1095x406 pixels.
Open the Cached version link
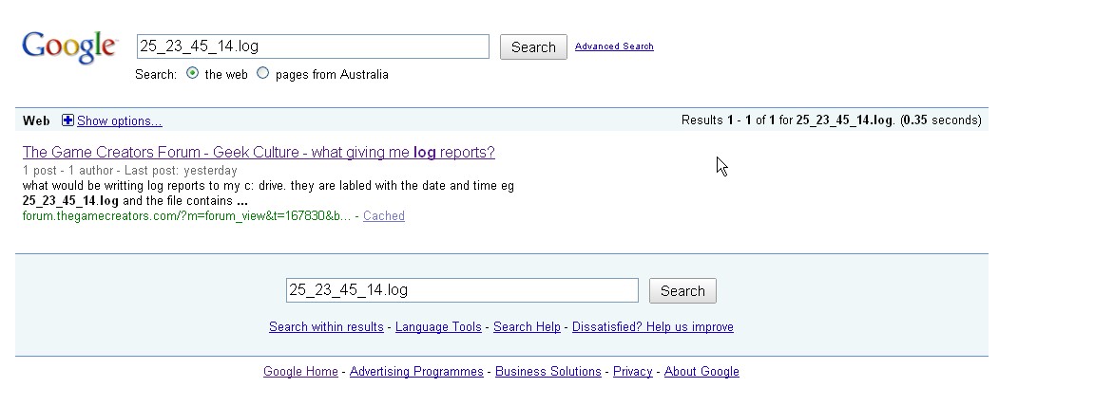point(383,216)
